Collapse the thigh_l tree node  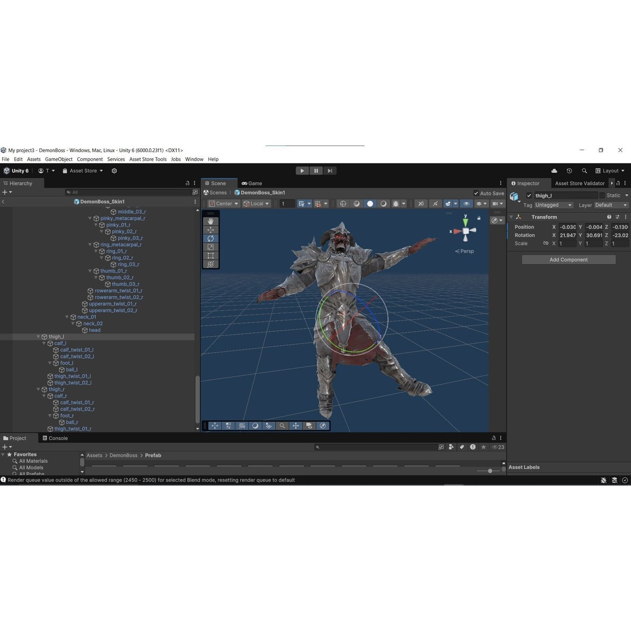pyautogui.click(x=38, y=337)
